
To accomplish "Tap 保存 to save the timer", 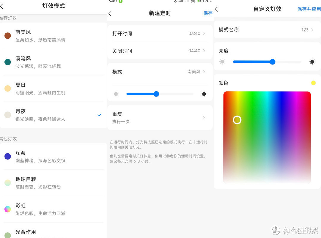I will pos(208,13).
